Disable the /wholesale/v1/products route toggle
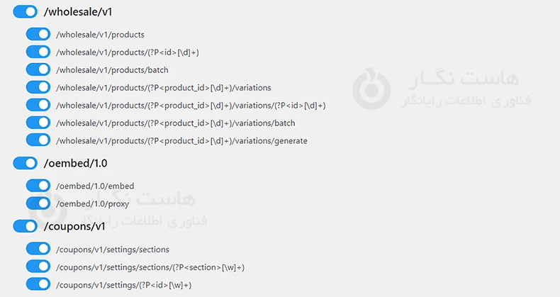Image resolution: width=560 pixels, height=297 pixels. click(x=38, y=34)
